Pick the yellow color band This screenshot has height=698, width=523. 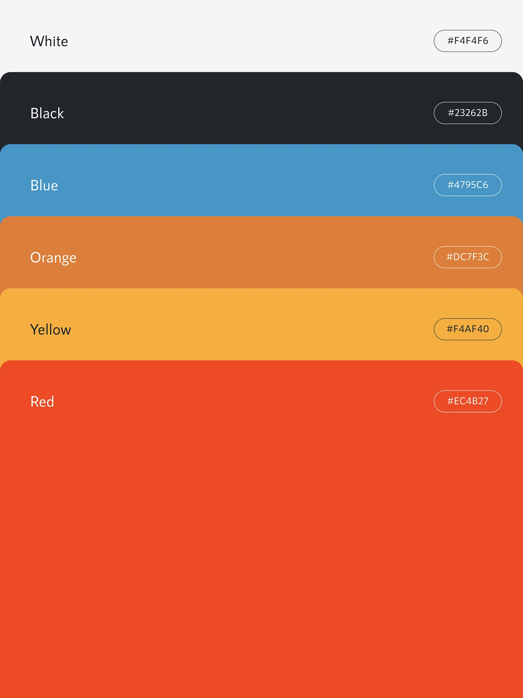[243, 329]
